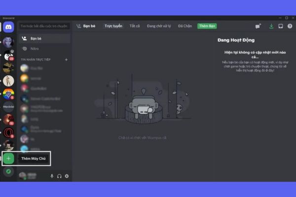
Task: Open the red spiral logo server
Action: pyautogui.click(x=8, y=132)
